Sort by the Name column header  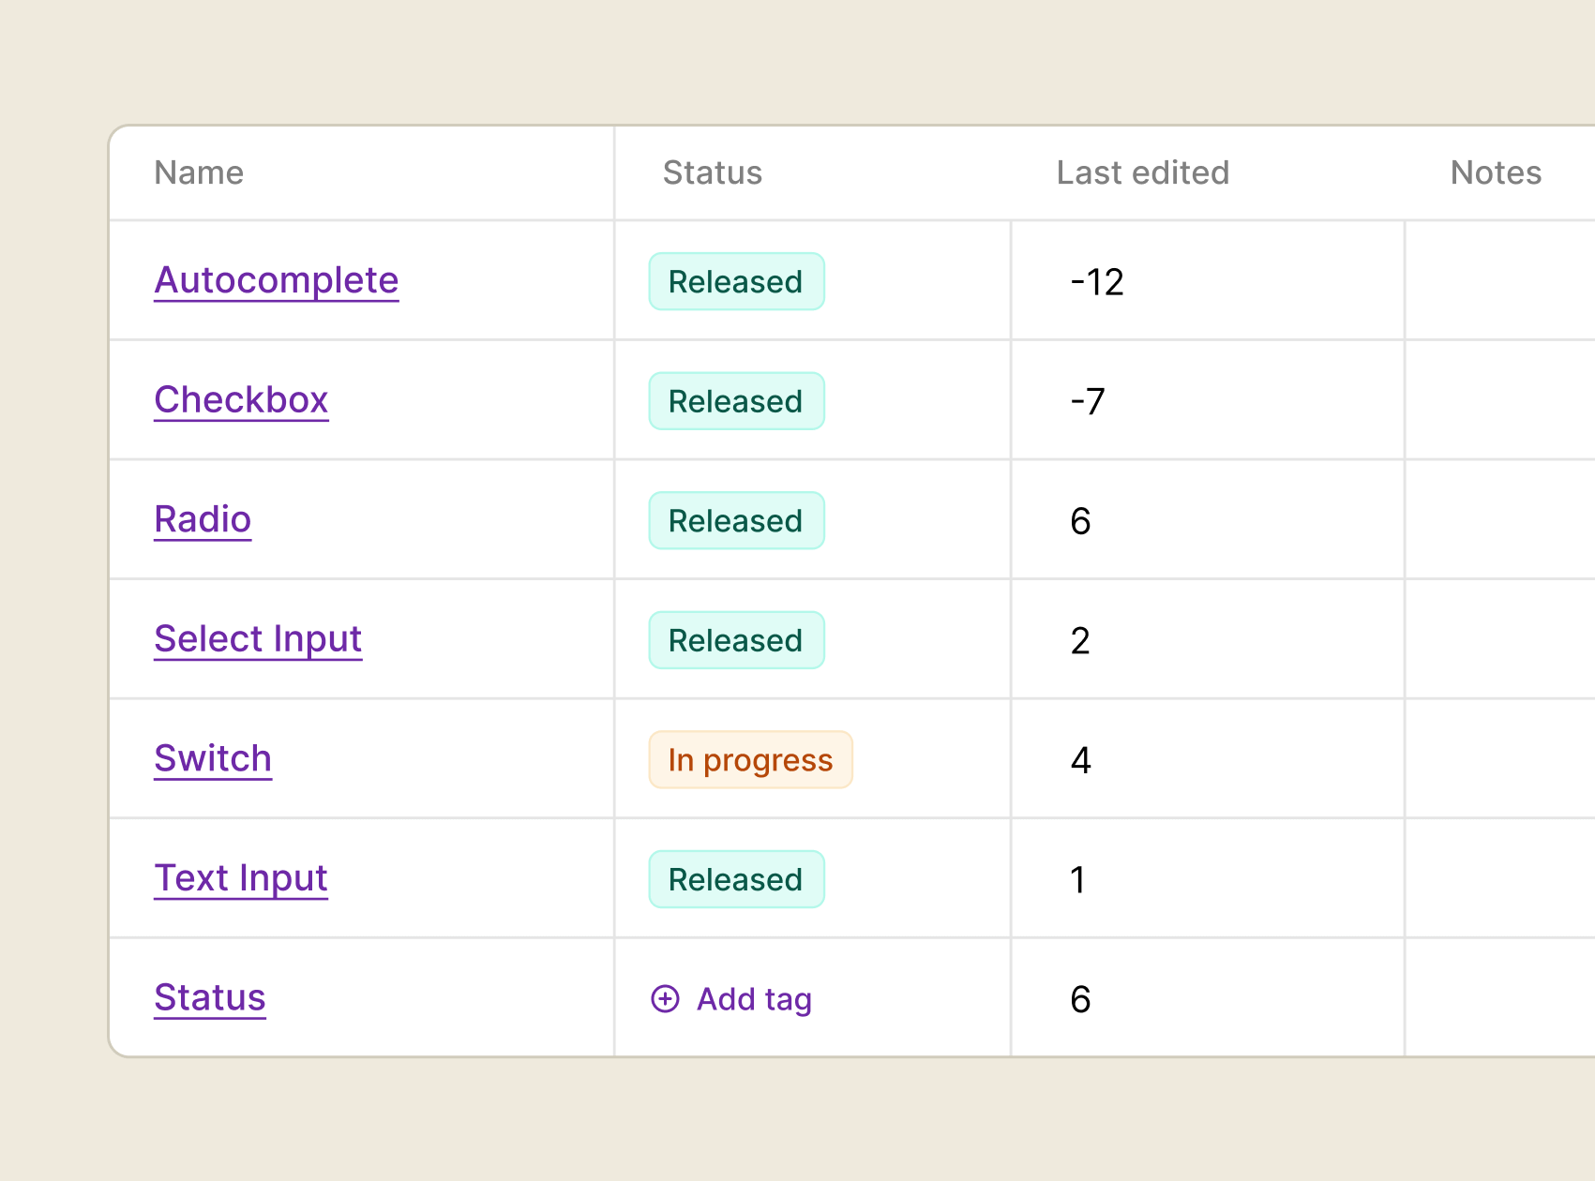198,172
